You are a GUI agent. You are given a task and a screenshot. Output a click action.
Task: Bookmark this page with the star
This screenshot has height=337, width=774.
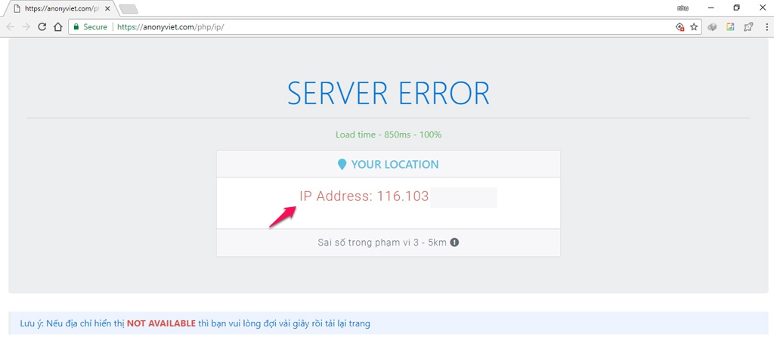point(694,27)
